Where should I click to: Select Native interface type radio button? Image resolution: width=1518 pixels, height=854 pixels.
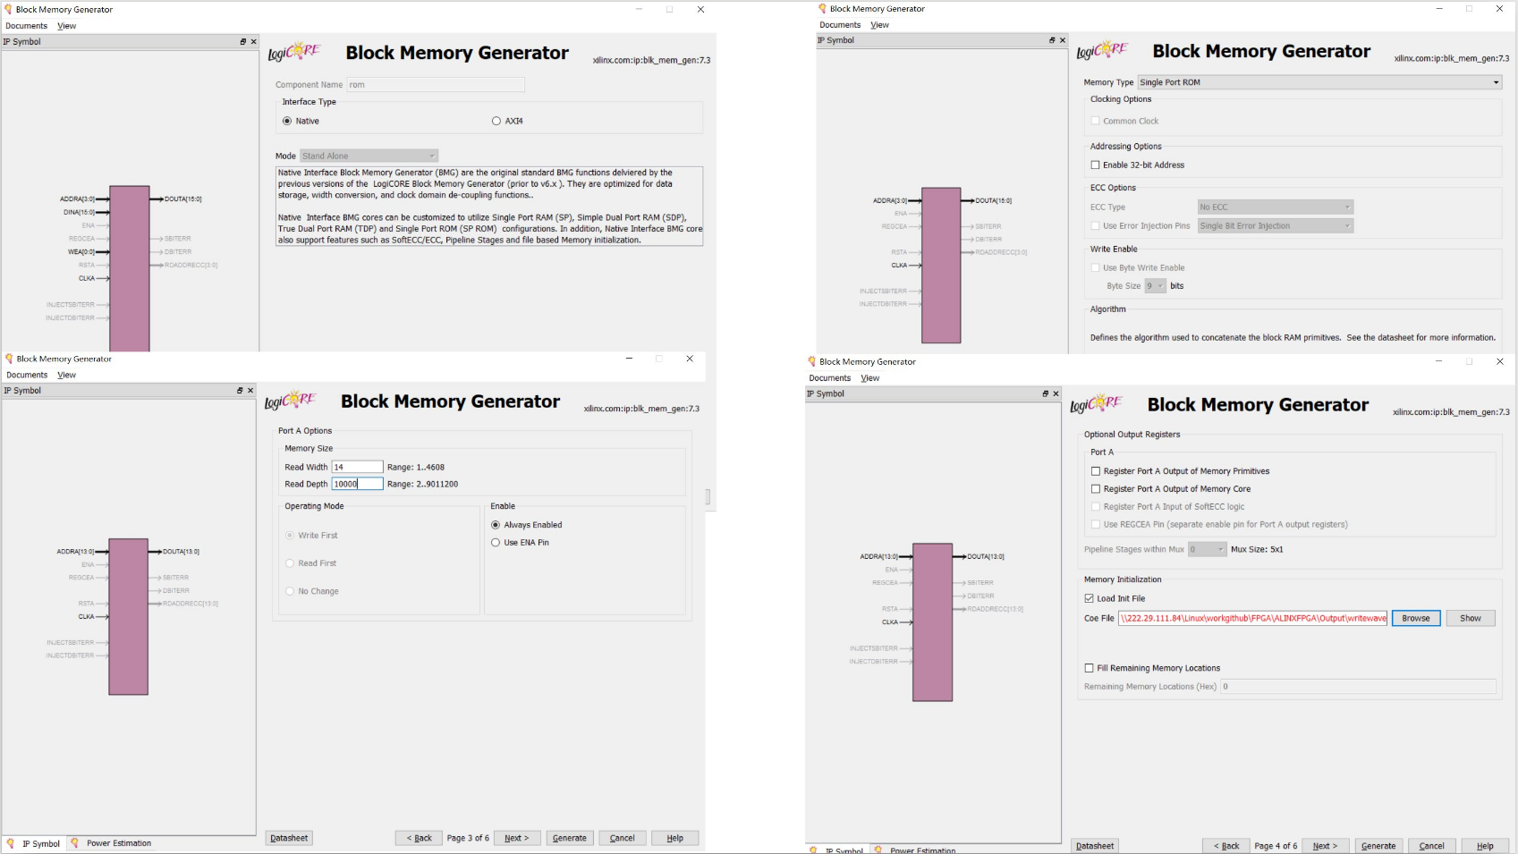(287, 121)
